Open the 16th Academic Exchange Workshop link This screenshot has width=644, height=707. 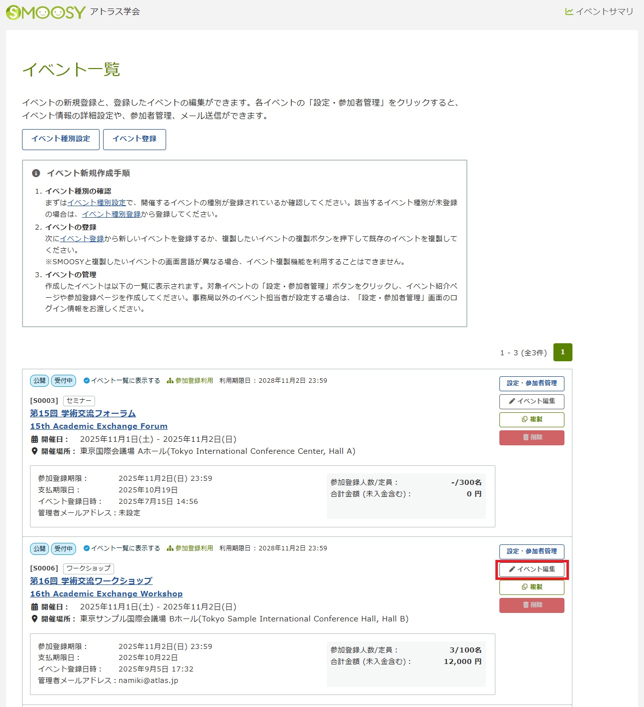106,594
